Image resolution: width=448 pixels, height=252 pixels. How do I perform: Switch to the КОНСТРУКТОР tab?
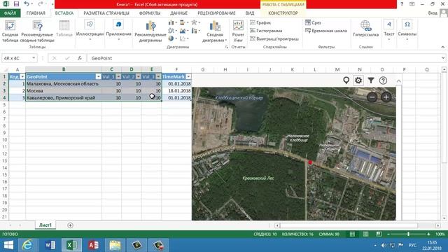tap(283, 13)
